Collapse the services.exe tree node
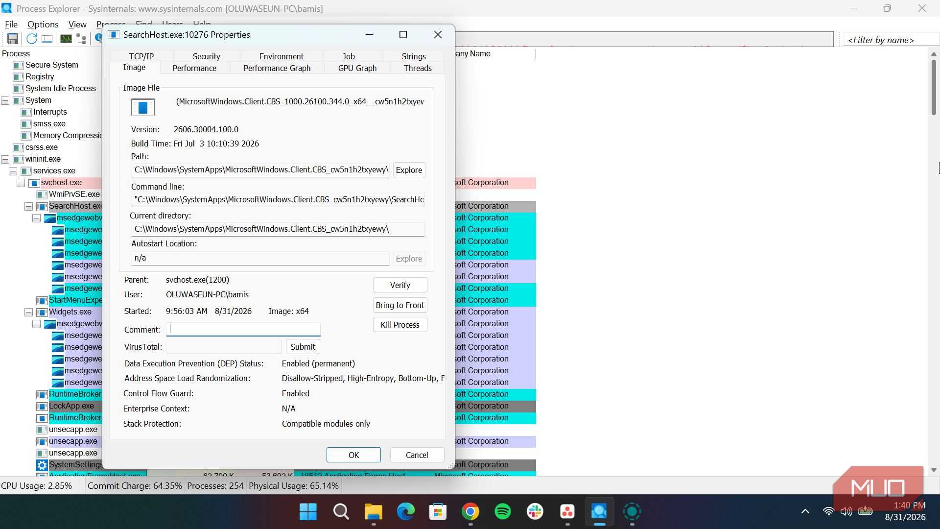This screenshot has width=940, height=529. click(x=13, y=171)
